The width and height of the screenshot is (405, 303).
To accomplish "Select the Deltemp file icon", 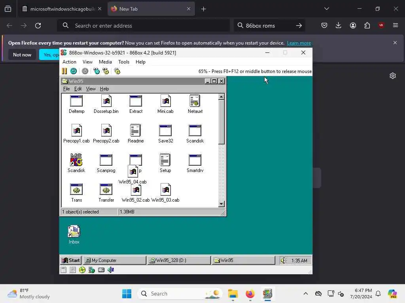I will click(76, 104).
